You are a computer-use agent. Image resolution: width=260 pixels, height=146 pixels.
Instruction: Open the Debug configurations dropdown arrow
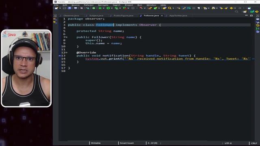pyautogui.click(x=104, y=8)
